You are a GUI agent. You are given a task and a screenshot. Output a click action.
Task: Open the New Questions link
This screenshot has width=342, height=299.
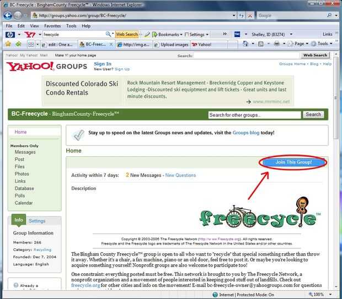pyautogui.click(x=180, y=175)
